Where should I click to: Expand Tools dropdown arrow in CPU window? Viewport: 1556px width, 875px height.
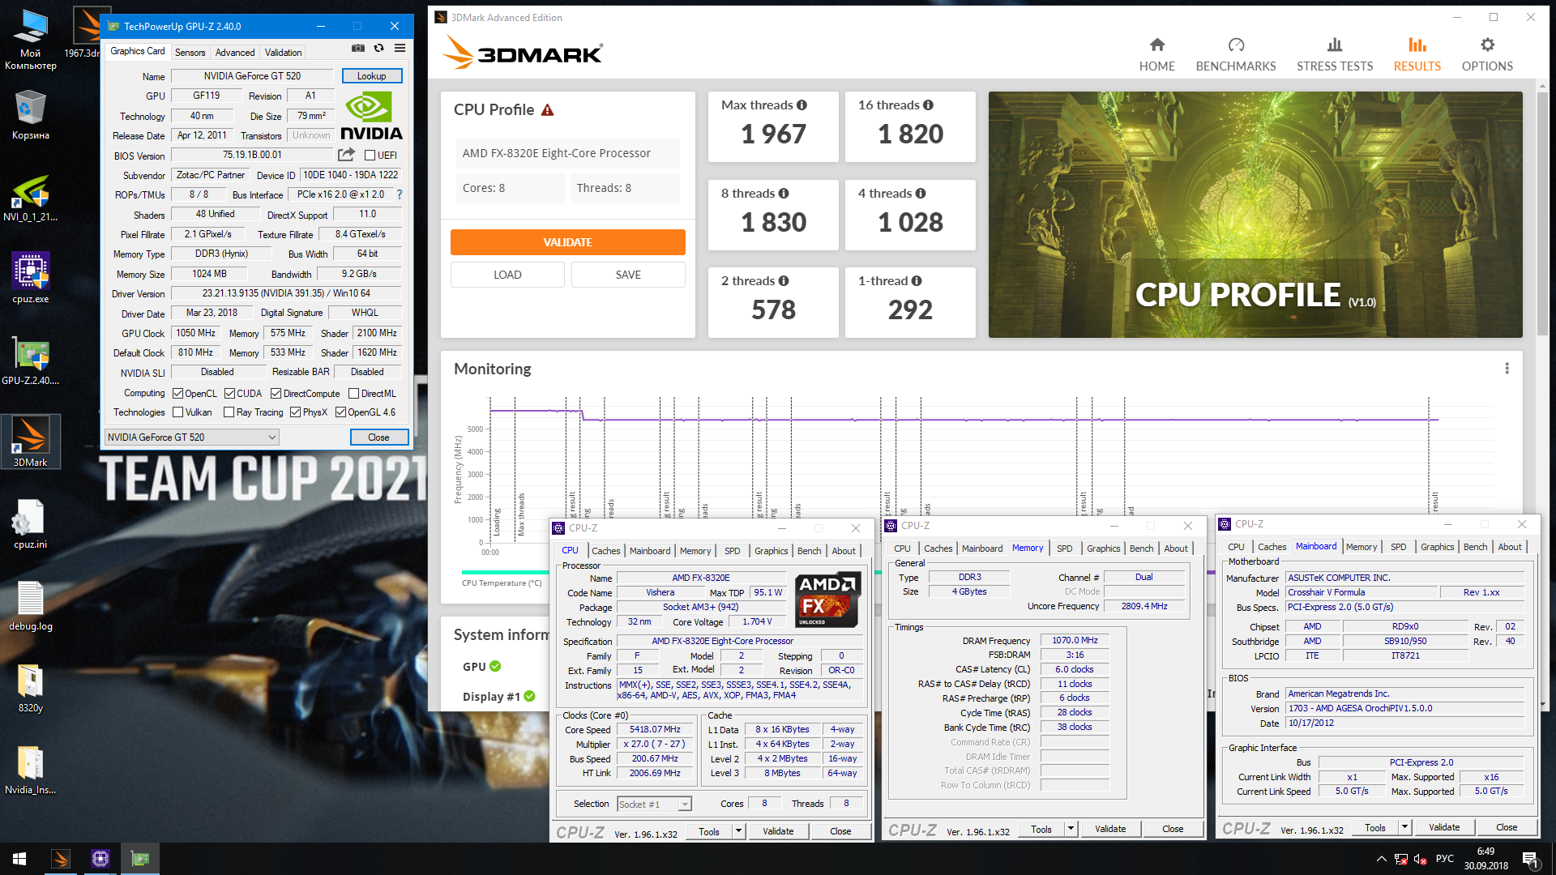[738, 831]
